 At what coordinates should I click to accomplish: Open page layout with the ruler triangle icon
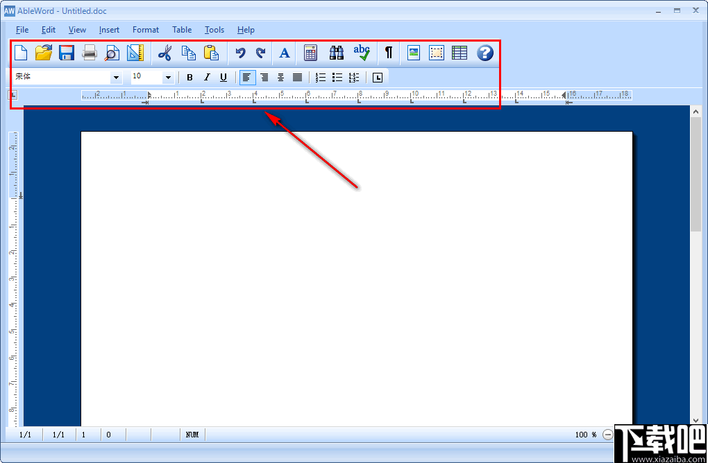coord(135,53)
